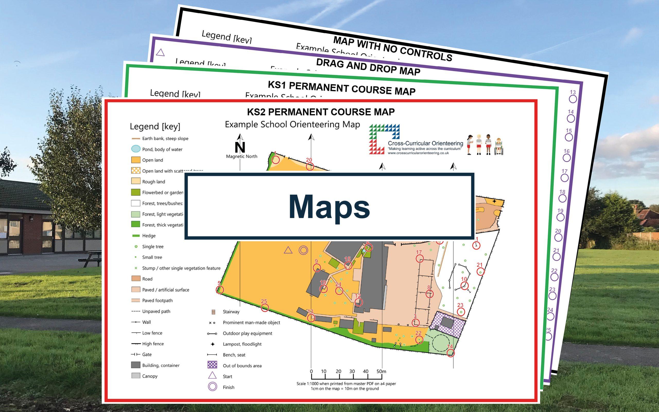Select the Map With No Controls sheet
The image size is (659, 412).
tap(392, 48)
